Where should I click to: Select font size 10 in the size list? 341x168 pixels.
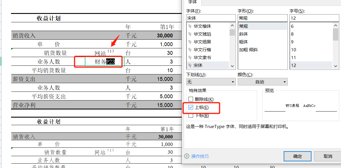(294, 50)
